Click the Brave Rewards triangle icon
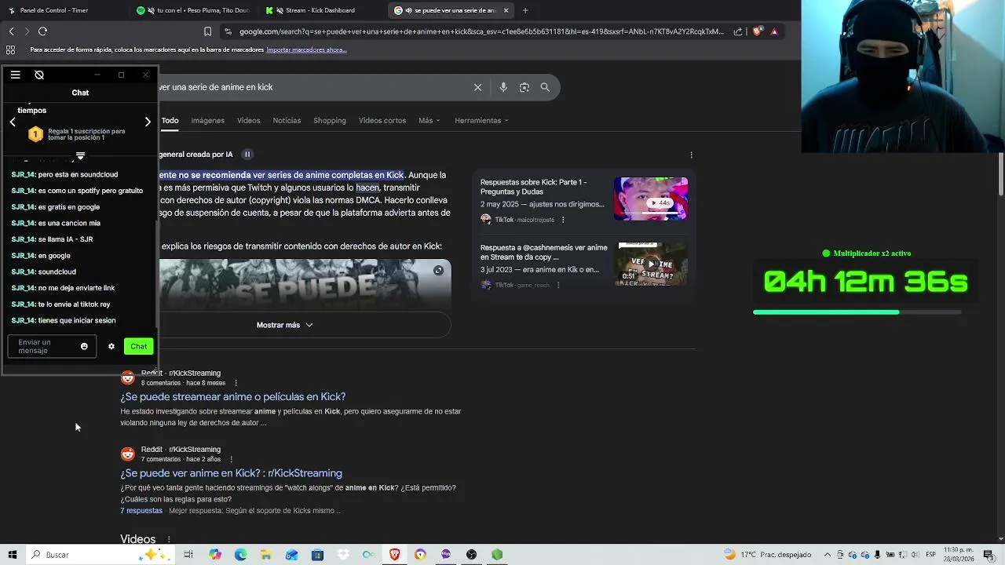 coord(774,31)
